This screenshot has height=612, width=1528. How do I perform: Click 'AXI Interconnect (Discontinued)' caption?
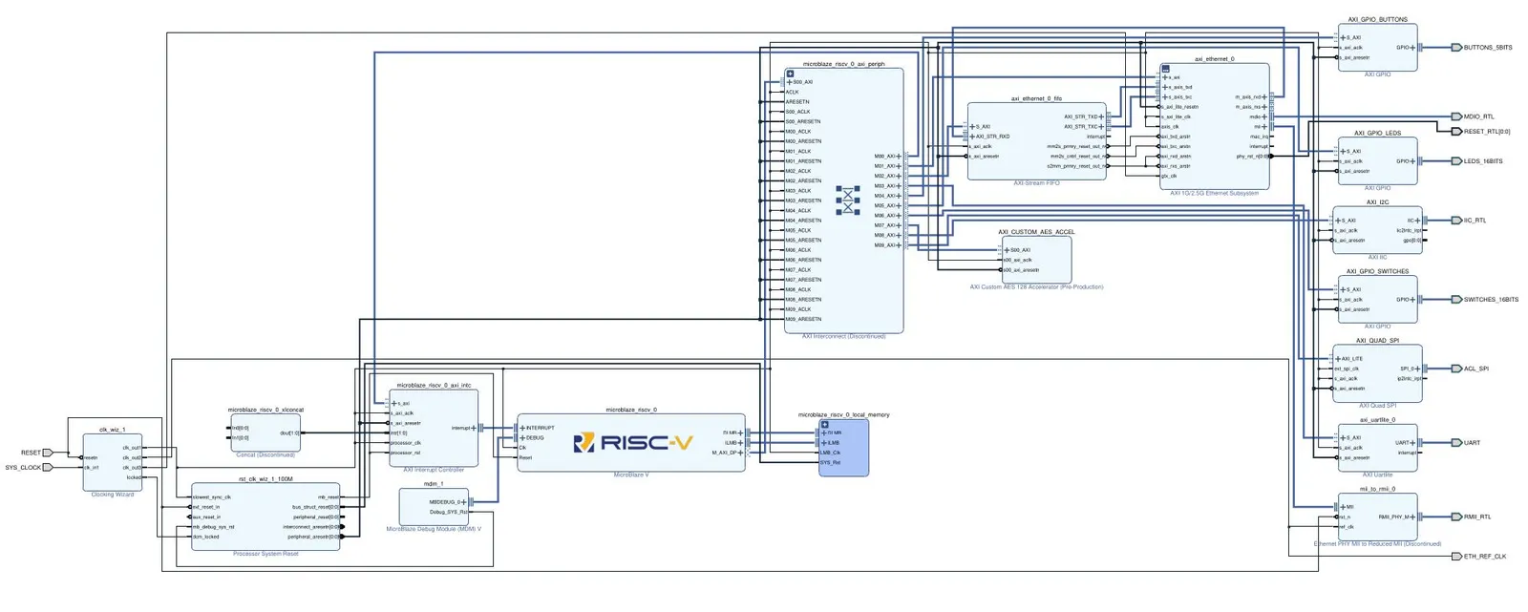coord(843,336)
